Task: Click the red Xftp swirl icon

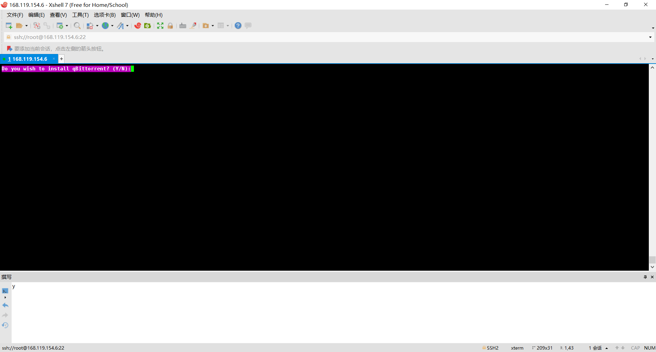Action: click(x=138, y=26)
